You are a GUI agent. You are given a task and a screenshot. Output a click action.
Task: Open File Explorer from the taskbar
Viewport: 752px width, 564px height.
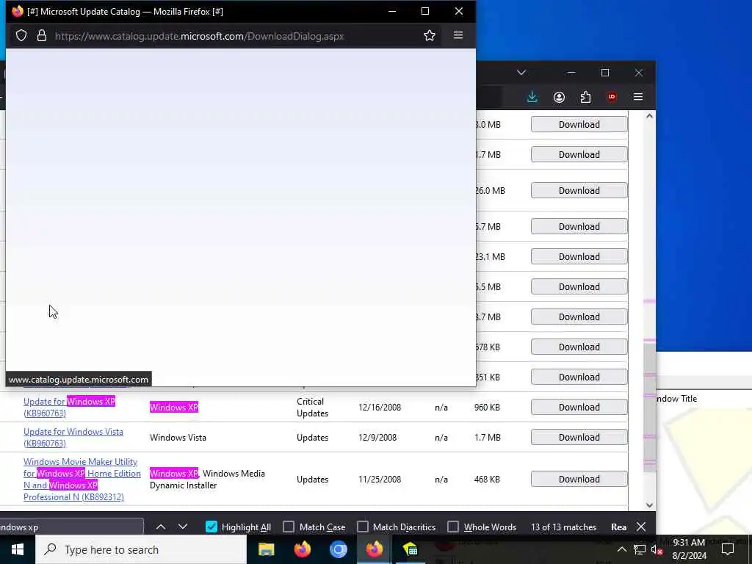coord(266,549)
